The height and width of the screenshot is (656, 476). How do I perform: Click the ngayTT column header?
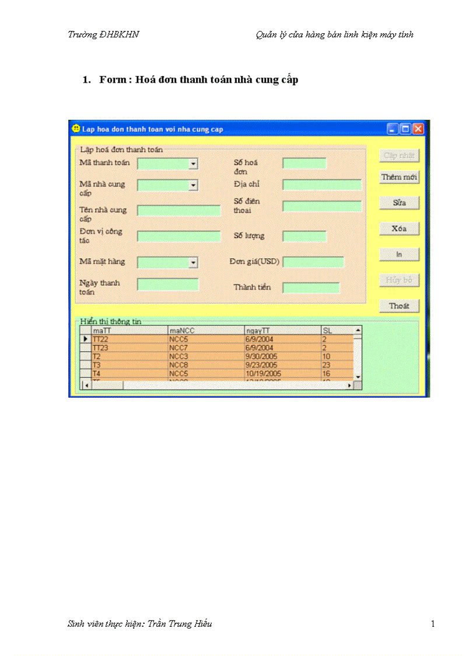pos(281,330)
